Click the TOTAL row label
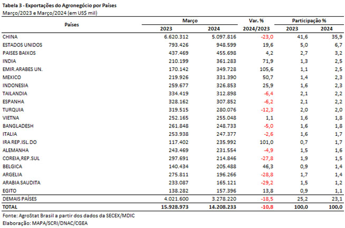Screen dimensions: 345x228 point(9,207)
